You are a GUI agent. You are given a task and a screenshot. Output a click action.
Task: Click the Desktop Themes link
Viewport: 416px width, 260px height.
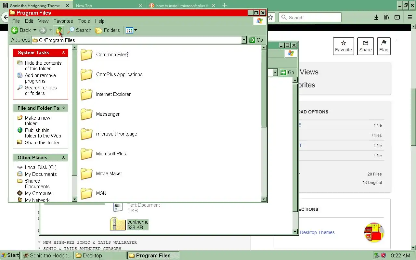pyautogui.click(x=317, y=232)
